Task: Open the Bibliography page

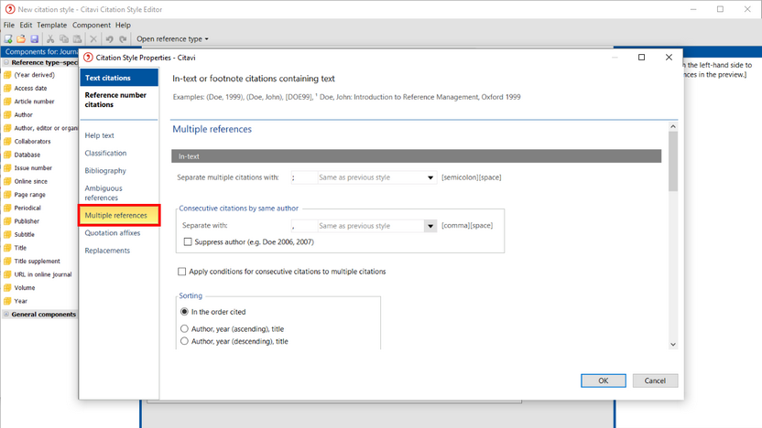Action: click(x=105, y=171)
